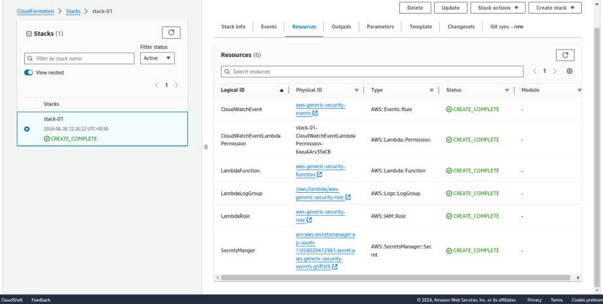Image resolution: width=603 pixels, height=304 pixels.
Task: Expand Stack actions dropdown
Action: (x=498, y=8)
